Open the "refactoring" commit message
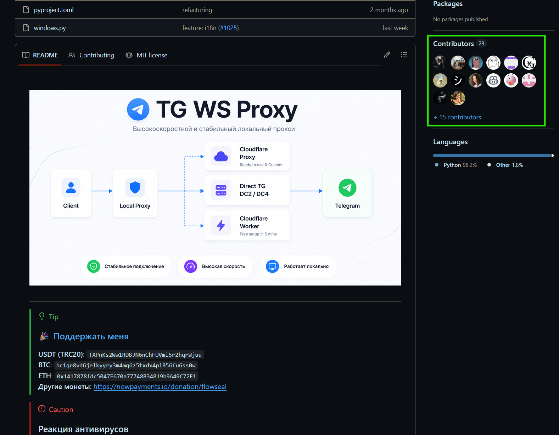Image resolution: width=559 pixels, height=435 pixels. point(197,10)
